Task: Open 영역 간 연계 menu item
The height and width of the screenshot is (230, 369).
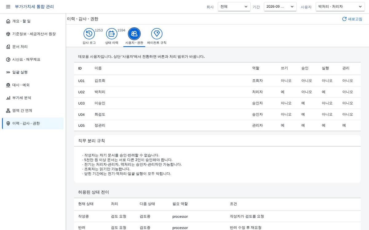Action: click(33, 111)
